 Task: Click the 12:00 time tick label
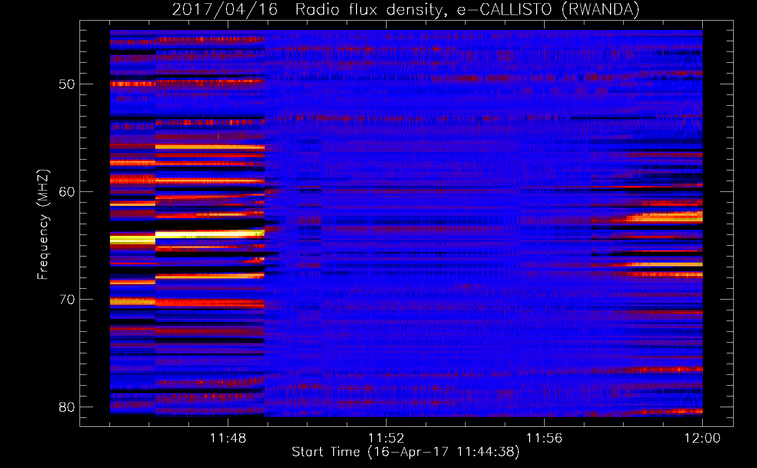pos(702,438)
